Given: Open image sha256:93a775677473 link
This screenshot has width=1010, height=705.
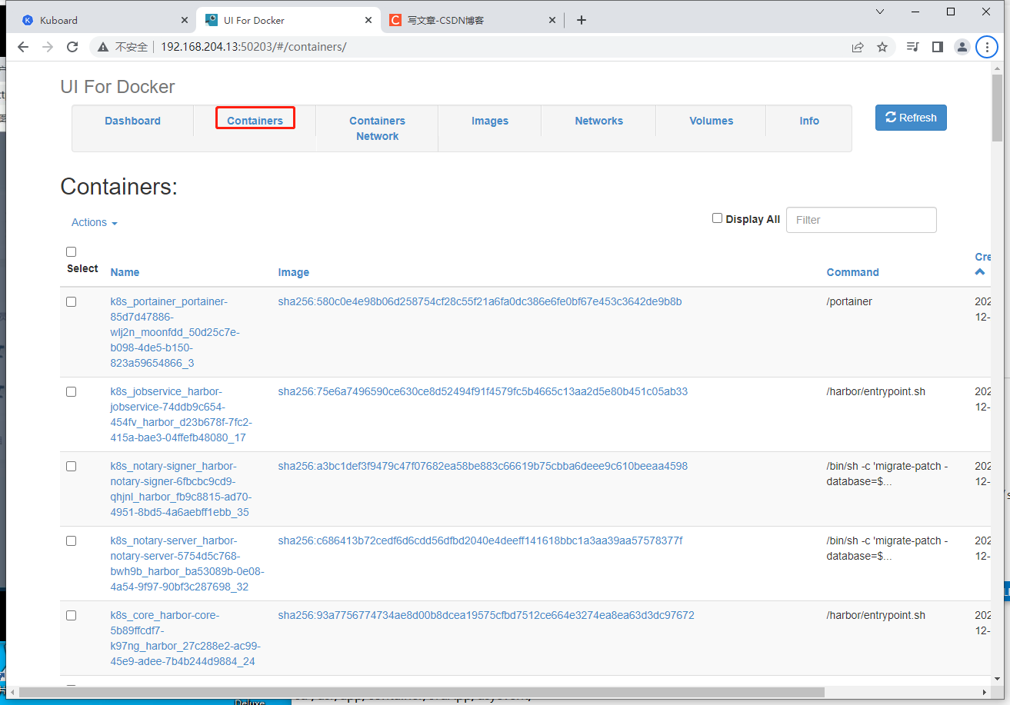Looking at the screenshot, I should pos(486,615).
